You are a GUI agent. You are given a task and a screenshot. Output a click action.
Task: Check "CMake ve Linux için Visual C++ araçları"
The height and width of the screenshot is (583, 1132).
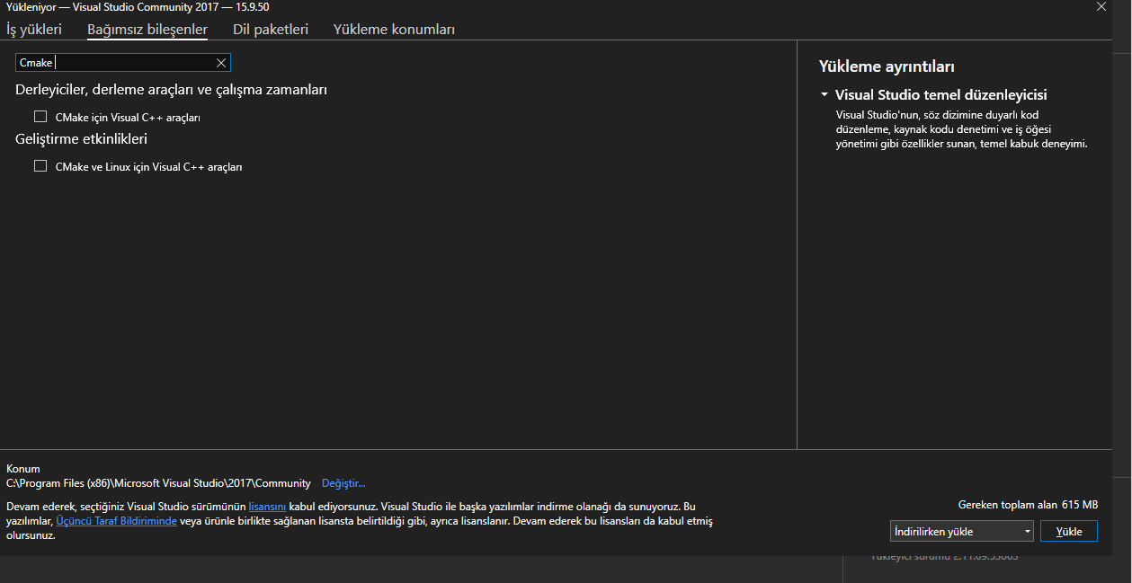tap(40, 166)
